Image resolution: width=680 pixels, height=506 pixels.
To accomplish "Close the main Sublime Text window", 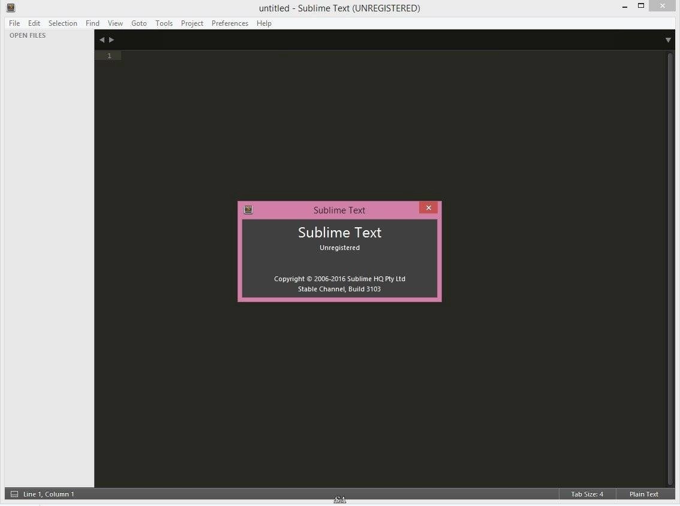I will pos(662,5).
